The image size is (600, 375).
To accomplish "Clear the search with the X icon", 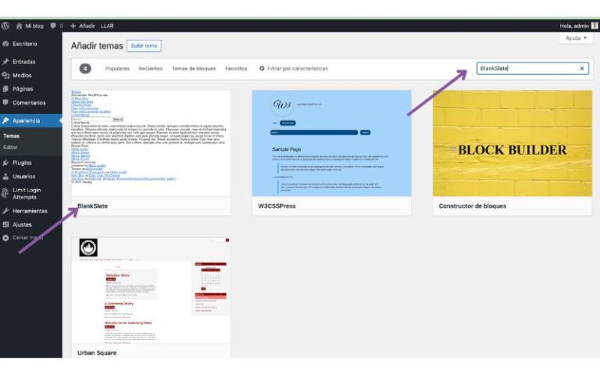I will tap(581, 69).
